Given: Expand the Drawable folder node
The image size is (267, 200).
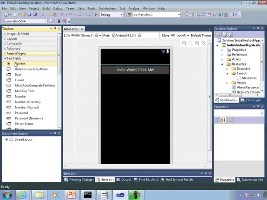Looking at the screenshot, I should [227, 69].
